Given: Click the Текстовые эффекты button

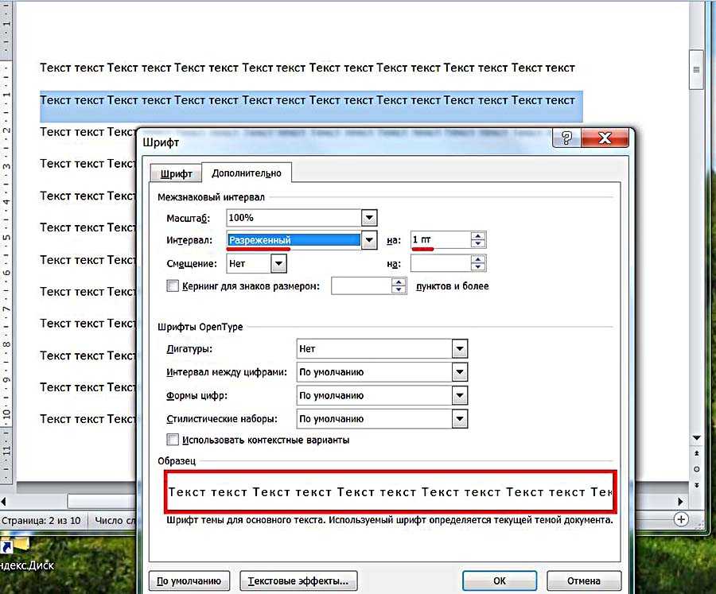Looking at the screenshot, I should [x=298, y=580].
